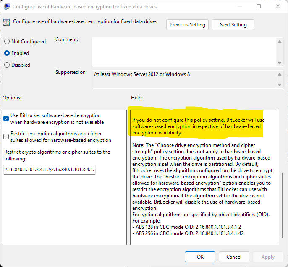288x267 pixels.
Task: Select the Disabled radio button
Action: (x=7, y=65)
